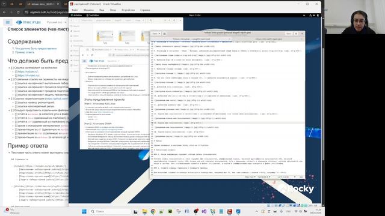This screenshot has height=216, width=385.
Task: Reload the page in the left Chrome browser
Action: coord(18,12)
